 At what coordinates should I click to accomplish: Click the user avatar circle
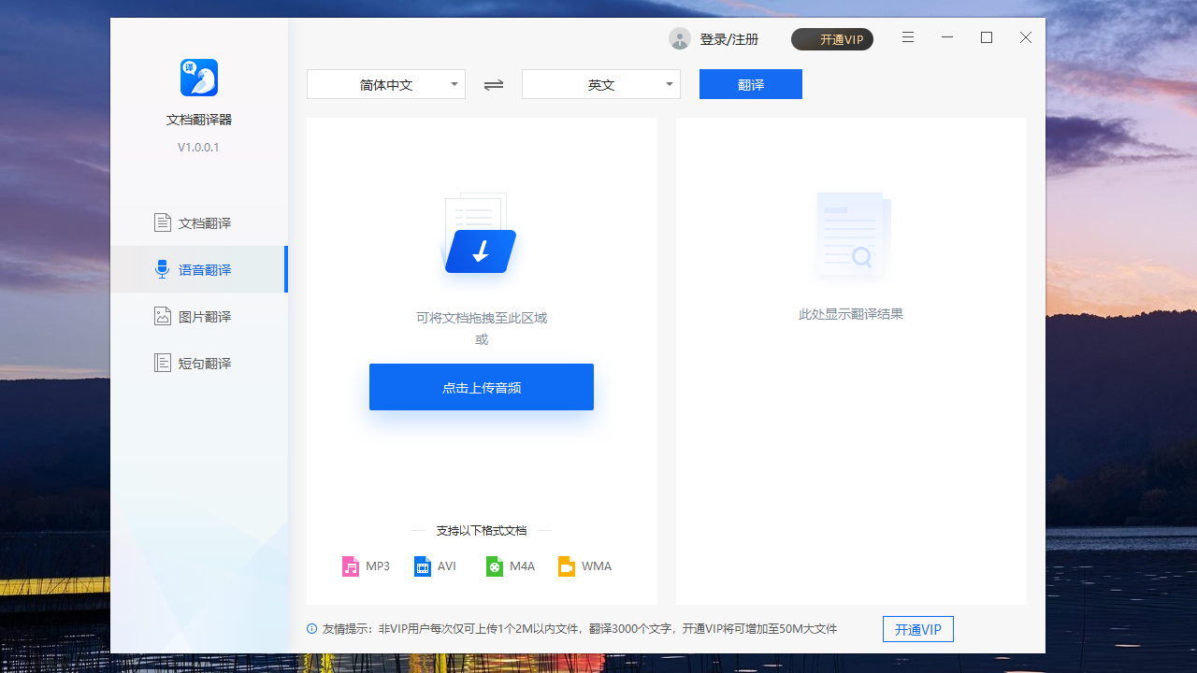tap(680, 38)
